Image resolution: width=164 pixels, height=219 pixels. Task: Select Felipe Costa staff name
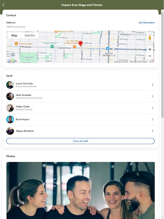point(23,106)
